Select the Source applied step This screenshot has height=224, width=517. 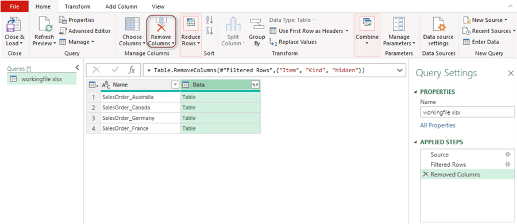467,155
